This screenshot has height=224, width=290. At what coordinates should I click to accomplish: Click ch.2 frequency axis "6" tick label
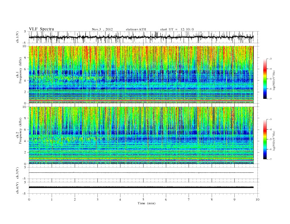tap(26, 130)
